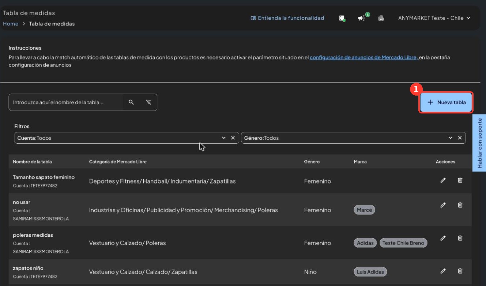Viewport: 486px width, 286px height.
Task: Delete the poleras medidas table
Action: (x=460, y=238)
